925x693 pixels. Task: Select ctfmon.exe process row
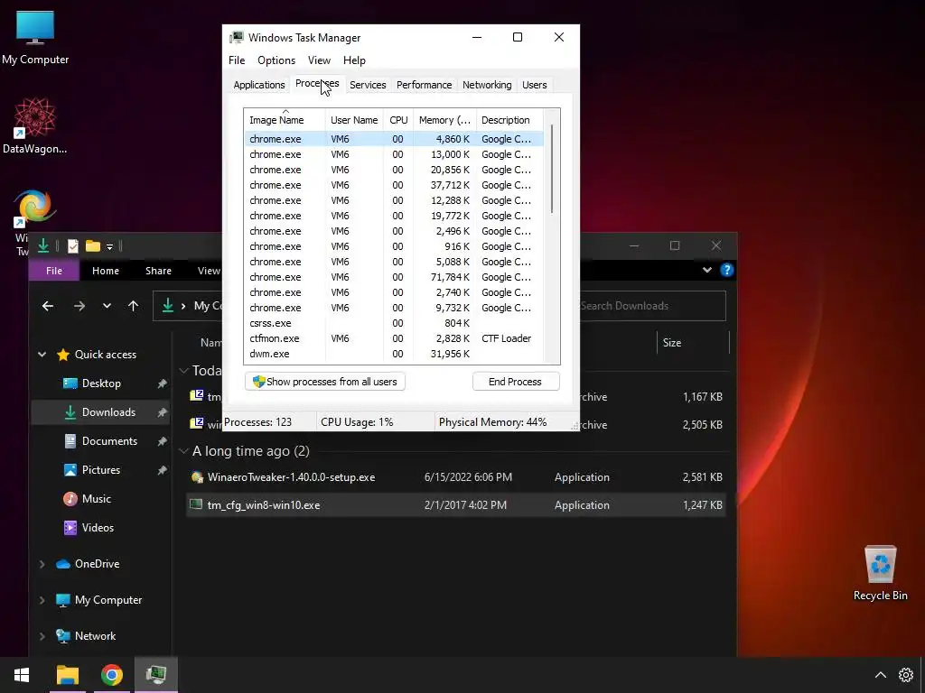pyautogui.click(x=393, y=338)
